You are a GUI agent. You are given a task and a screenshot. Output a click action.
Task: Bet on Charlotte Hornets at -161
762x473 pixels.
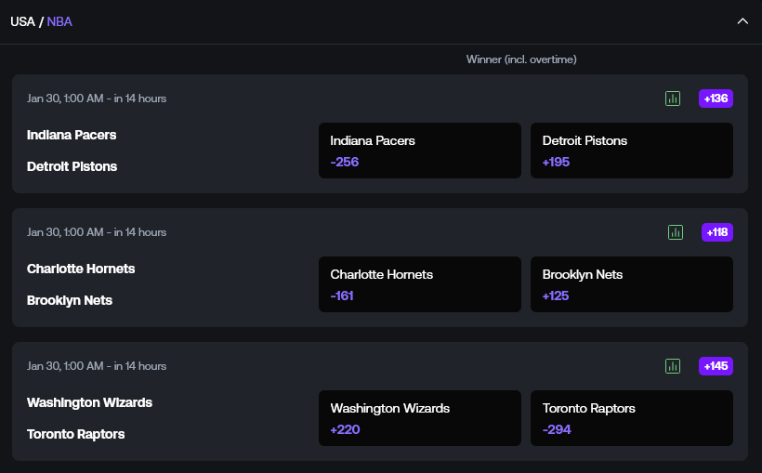click(420, 284)
